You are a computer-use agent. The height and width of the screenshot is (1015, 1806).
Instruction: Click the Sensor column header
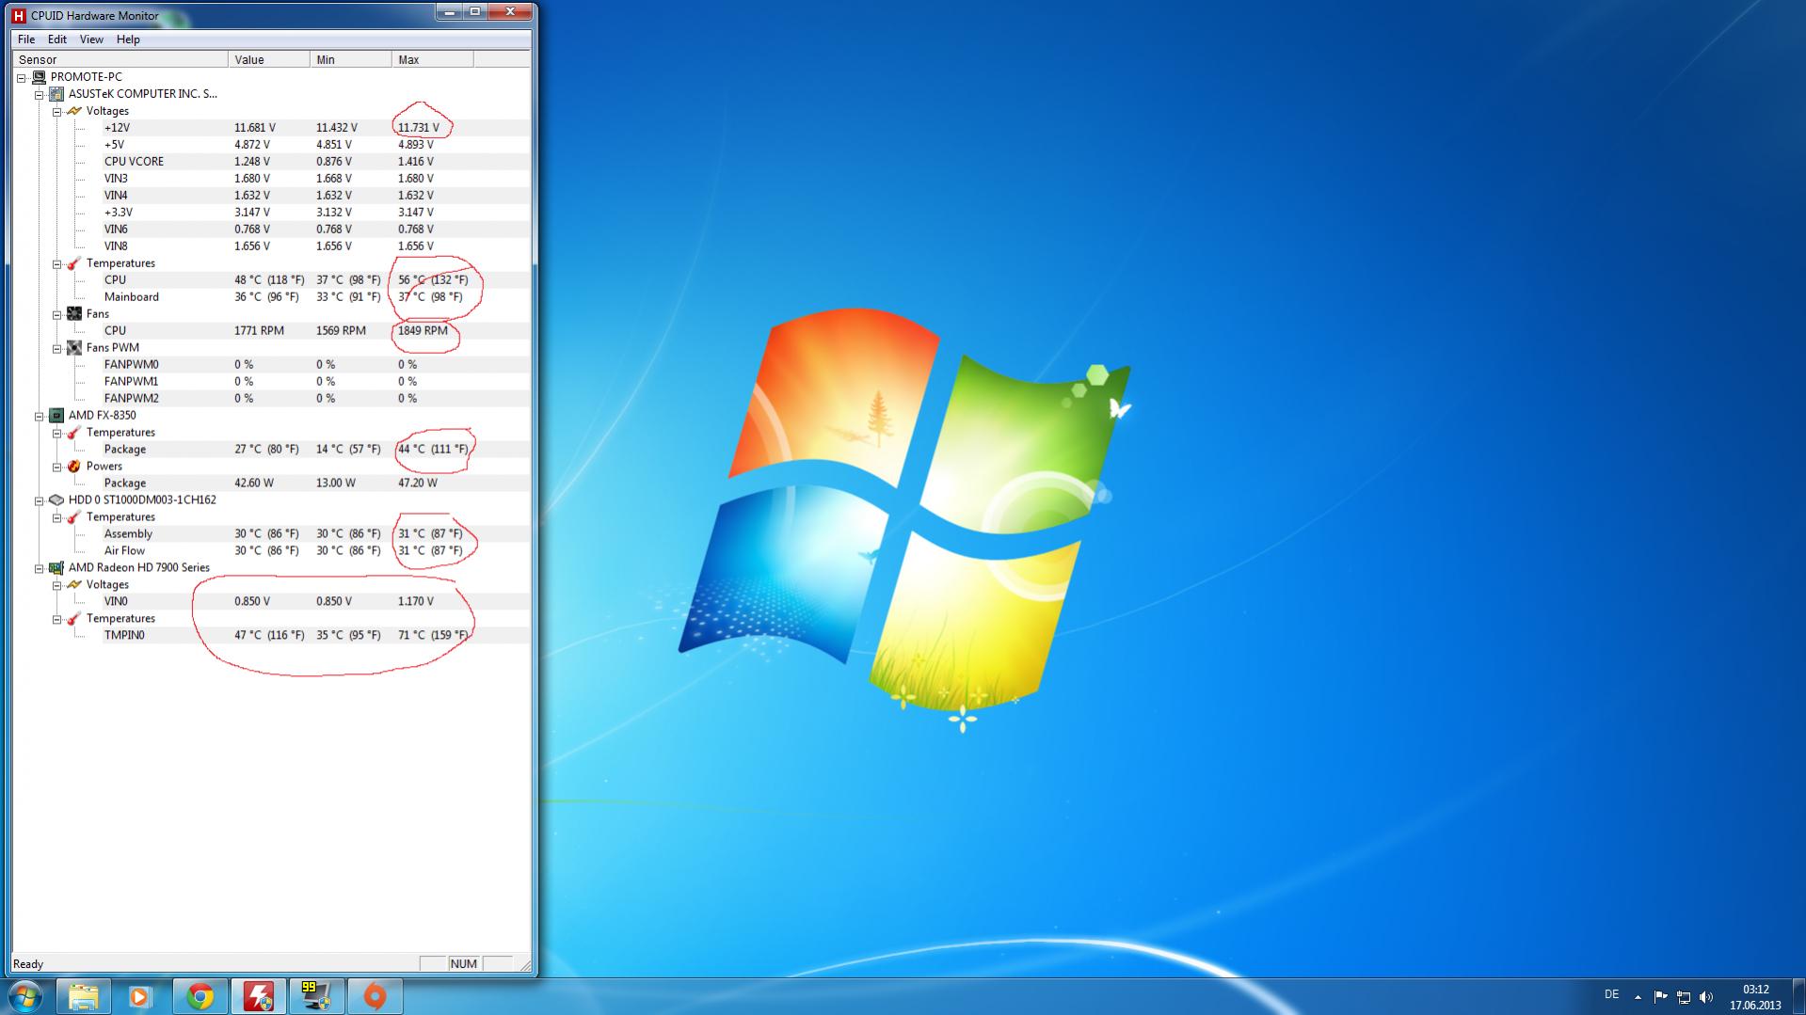(120, 59)
